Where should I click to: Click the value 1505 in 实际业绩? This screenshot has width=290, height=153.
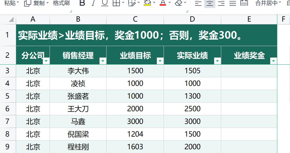pyautogui.click(x=192, y=71)
